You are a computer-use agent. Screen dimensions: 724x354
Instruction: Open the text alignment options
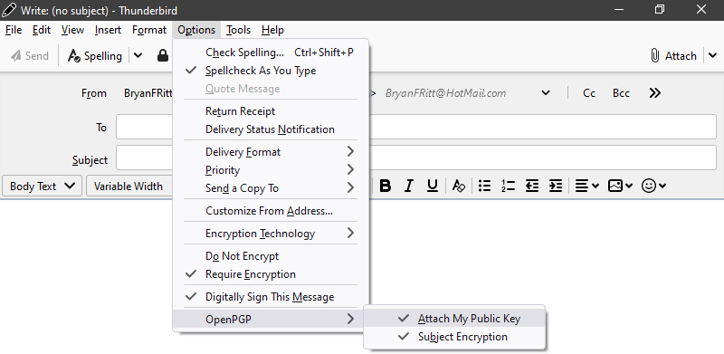pos(586,186)
